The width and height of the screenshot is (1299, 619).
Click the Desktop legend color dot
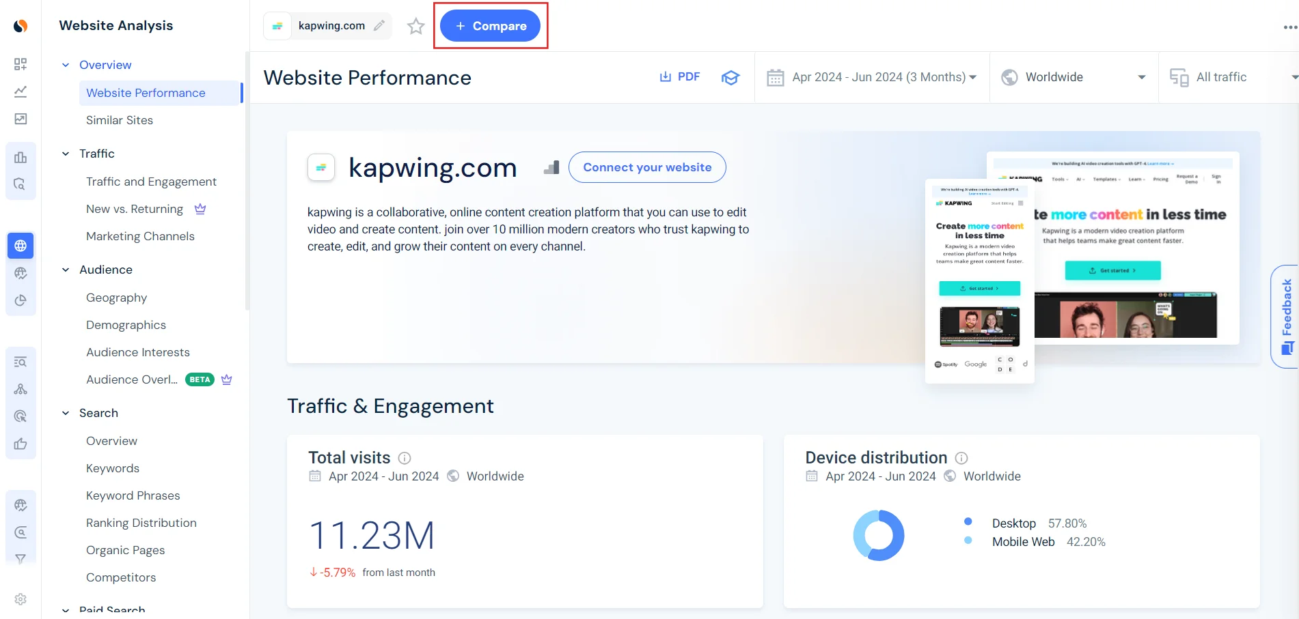point(968,521)
